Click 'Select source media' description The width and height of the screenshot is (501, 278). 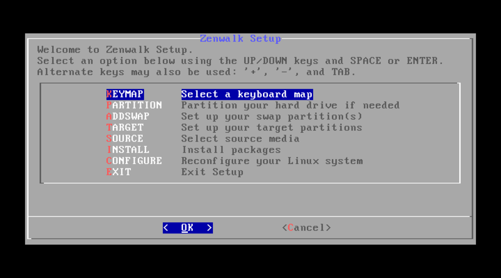coord(240,138)
